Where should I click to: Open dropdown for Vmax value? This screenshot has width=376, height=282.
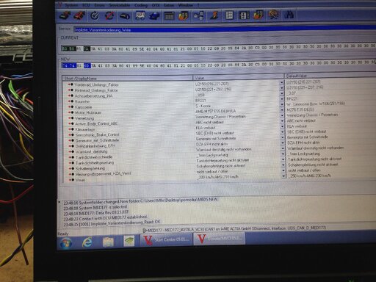(x=283, y=176)
